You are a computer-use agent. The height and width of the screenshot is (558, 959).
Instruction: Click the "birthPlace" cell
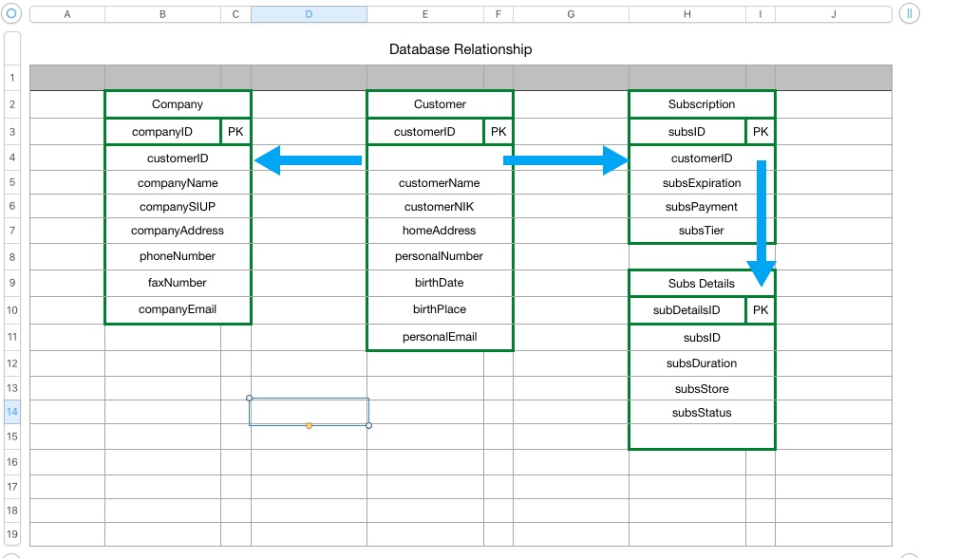point(440,310)
